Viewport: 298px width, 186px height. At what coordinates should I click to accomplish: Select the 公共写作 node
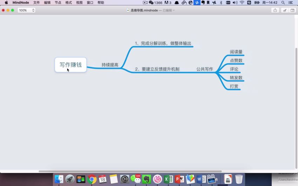click(205, 69)
